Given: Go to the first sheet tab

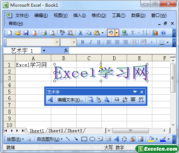Looking at the screenshot, I should tap(6, 130).
